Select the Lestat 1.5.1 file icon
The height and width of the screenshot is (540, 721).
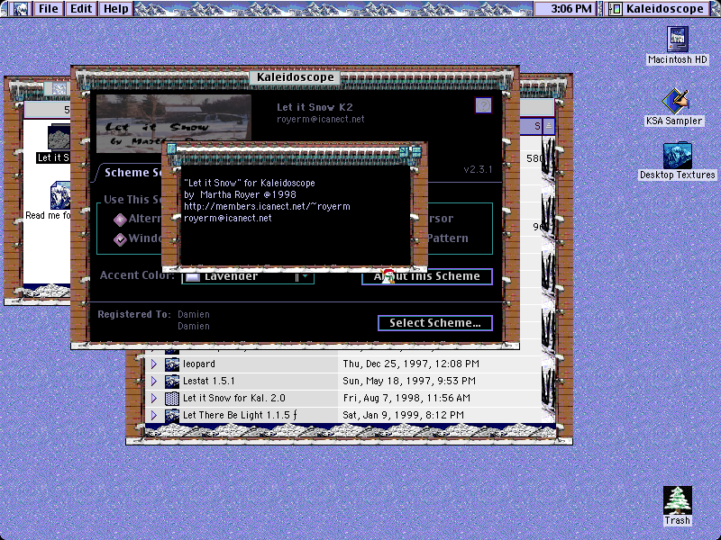tap(172, 381)
